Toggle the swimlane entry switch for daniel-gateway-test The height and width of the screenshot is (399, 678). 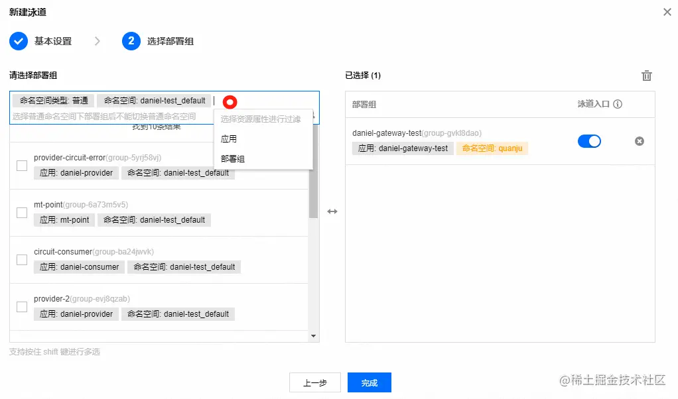click(589, 141)
